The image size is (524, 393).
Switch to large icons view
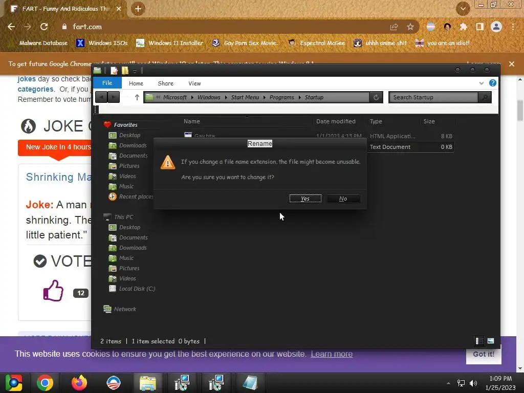[x=491, y=341]
